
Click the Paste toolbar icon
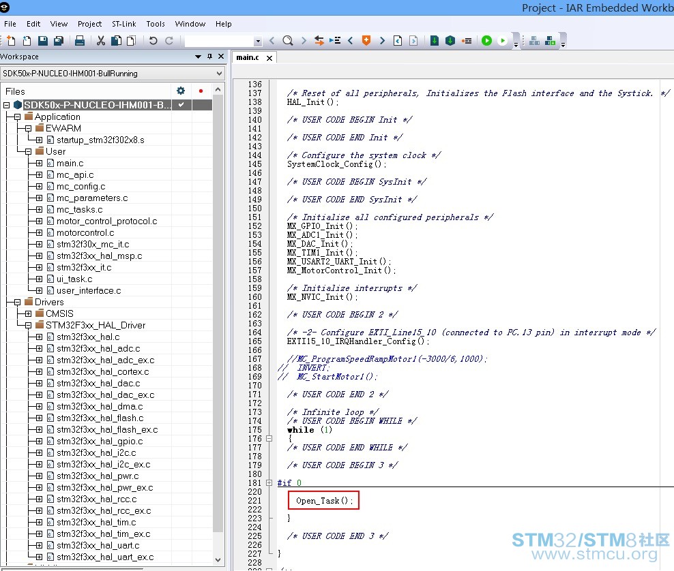tap(132, 41)
